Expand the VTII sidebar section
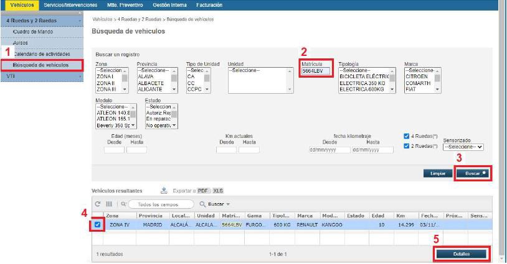This screenshot has width=507, height=264. tap(41, 76)
